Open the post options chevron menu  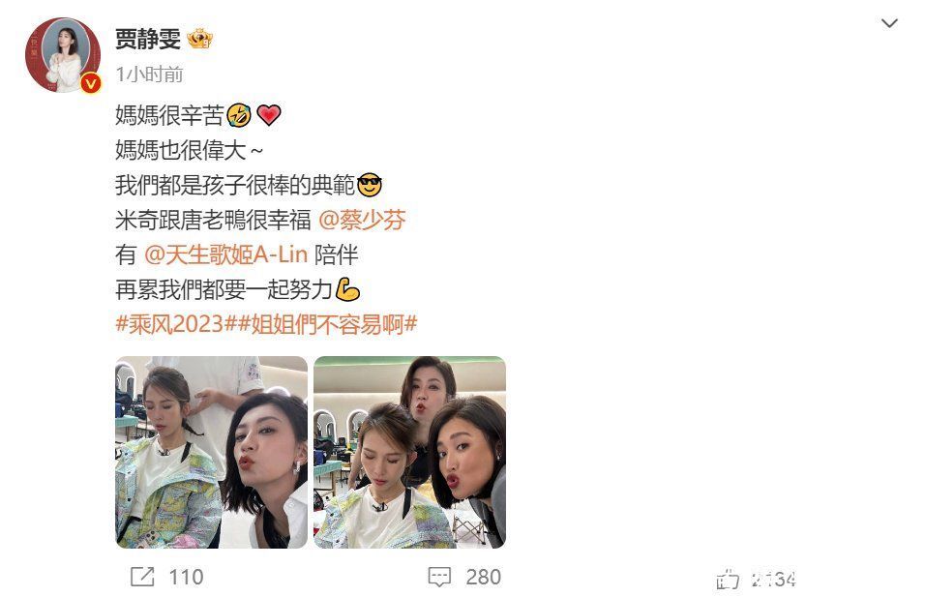tap(889, 23)
